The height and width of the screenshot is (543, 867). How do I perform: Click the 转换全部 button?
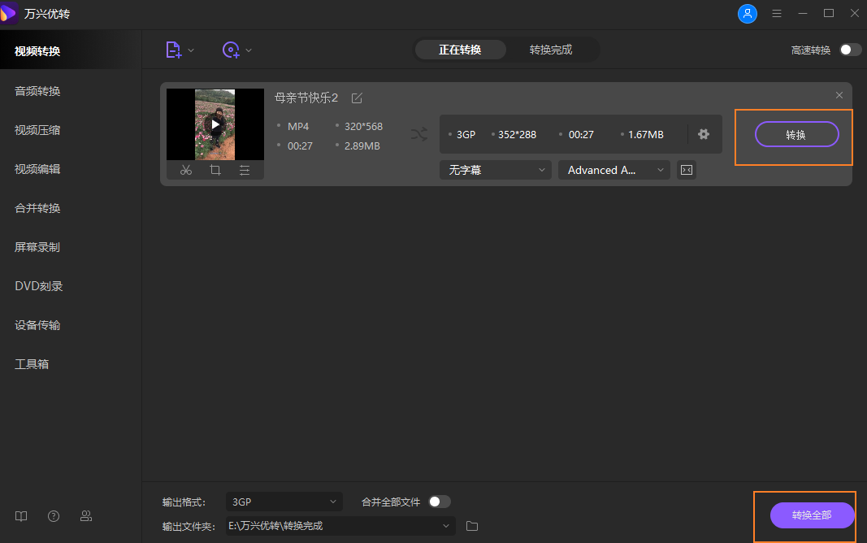812,515
